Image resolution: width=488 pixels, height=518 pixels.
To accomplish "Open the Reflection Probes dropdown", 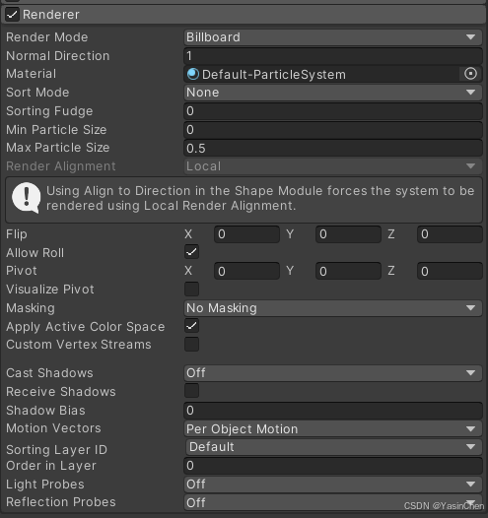I will (x=333, y=502).
